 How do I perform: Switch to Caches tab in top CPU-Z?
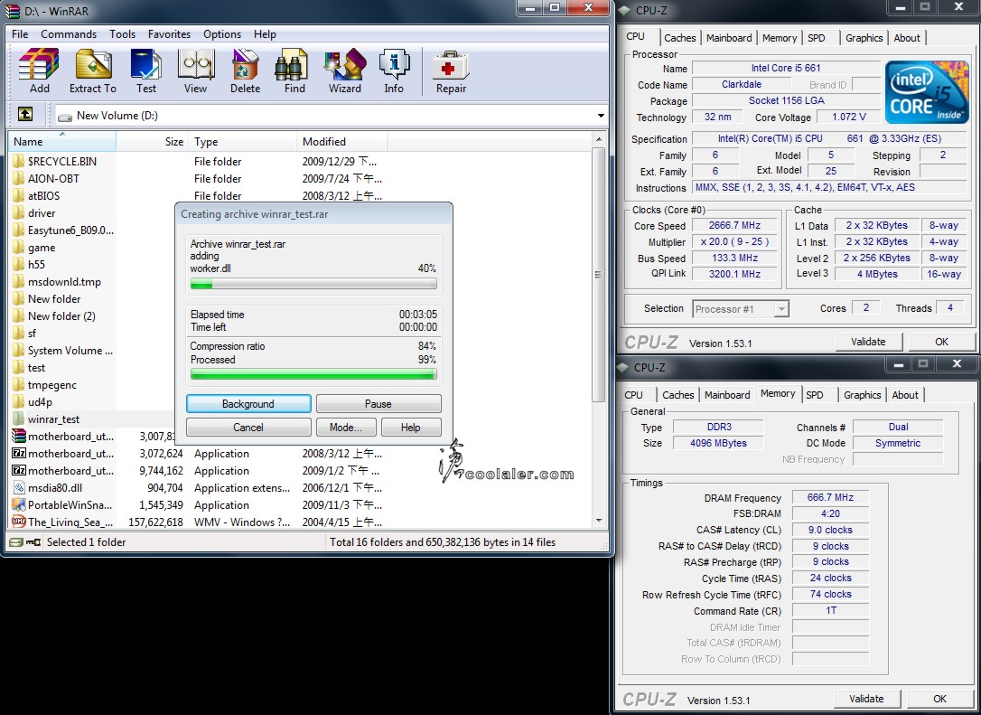(680, 38)
